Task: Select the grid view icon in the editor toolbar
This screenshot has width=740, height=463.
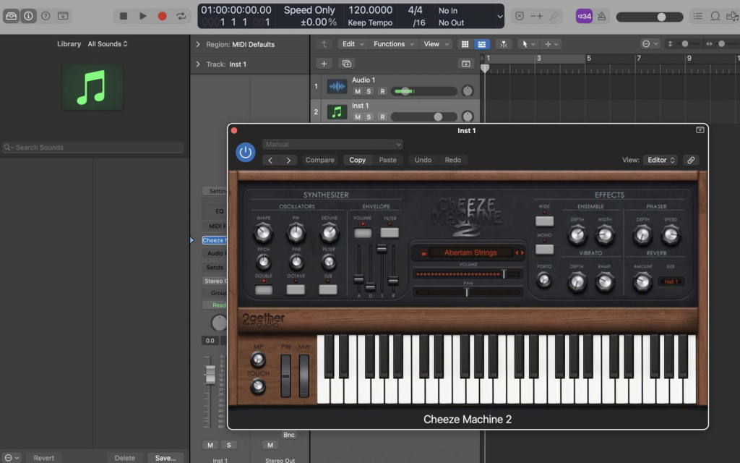Action: pyautogui.click(x=465, y=44)
